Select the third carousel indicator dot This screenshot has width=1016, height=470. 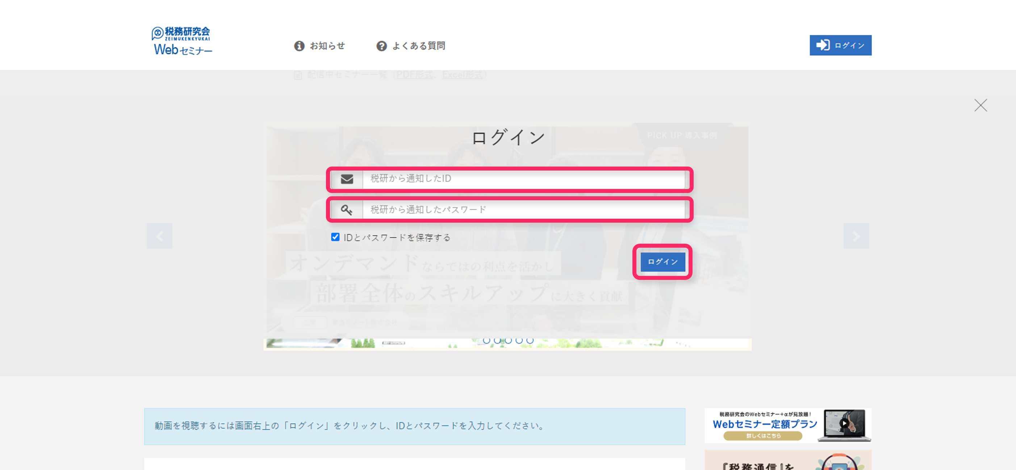tap(509, 340)
